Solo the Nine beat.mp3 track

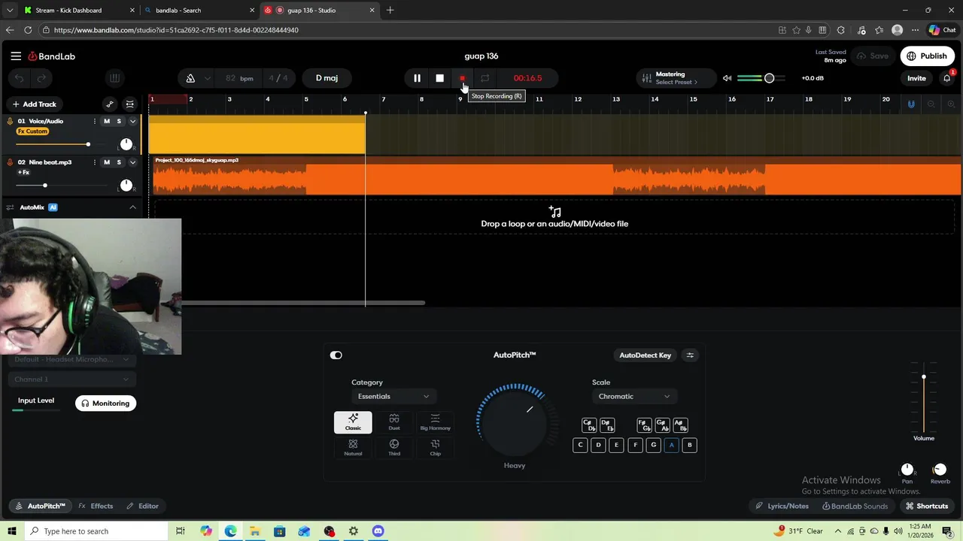[x=119, y=162]
